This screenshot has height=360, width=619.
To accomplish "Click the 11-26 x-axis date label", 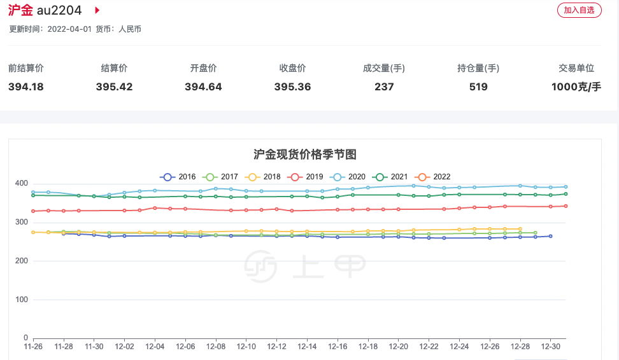I will coord(33,347).
